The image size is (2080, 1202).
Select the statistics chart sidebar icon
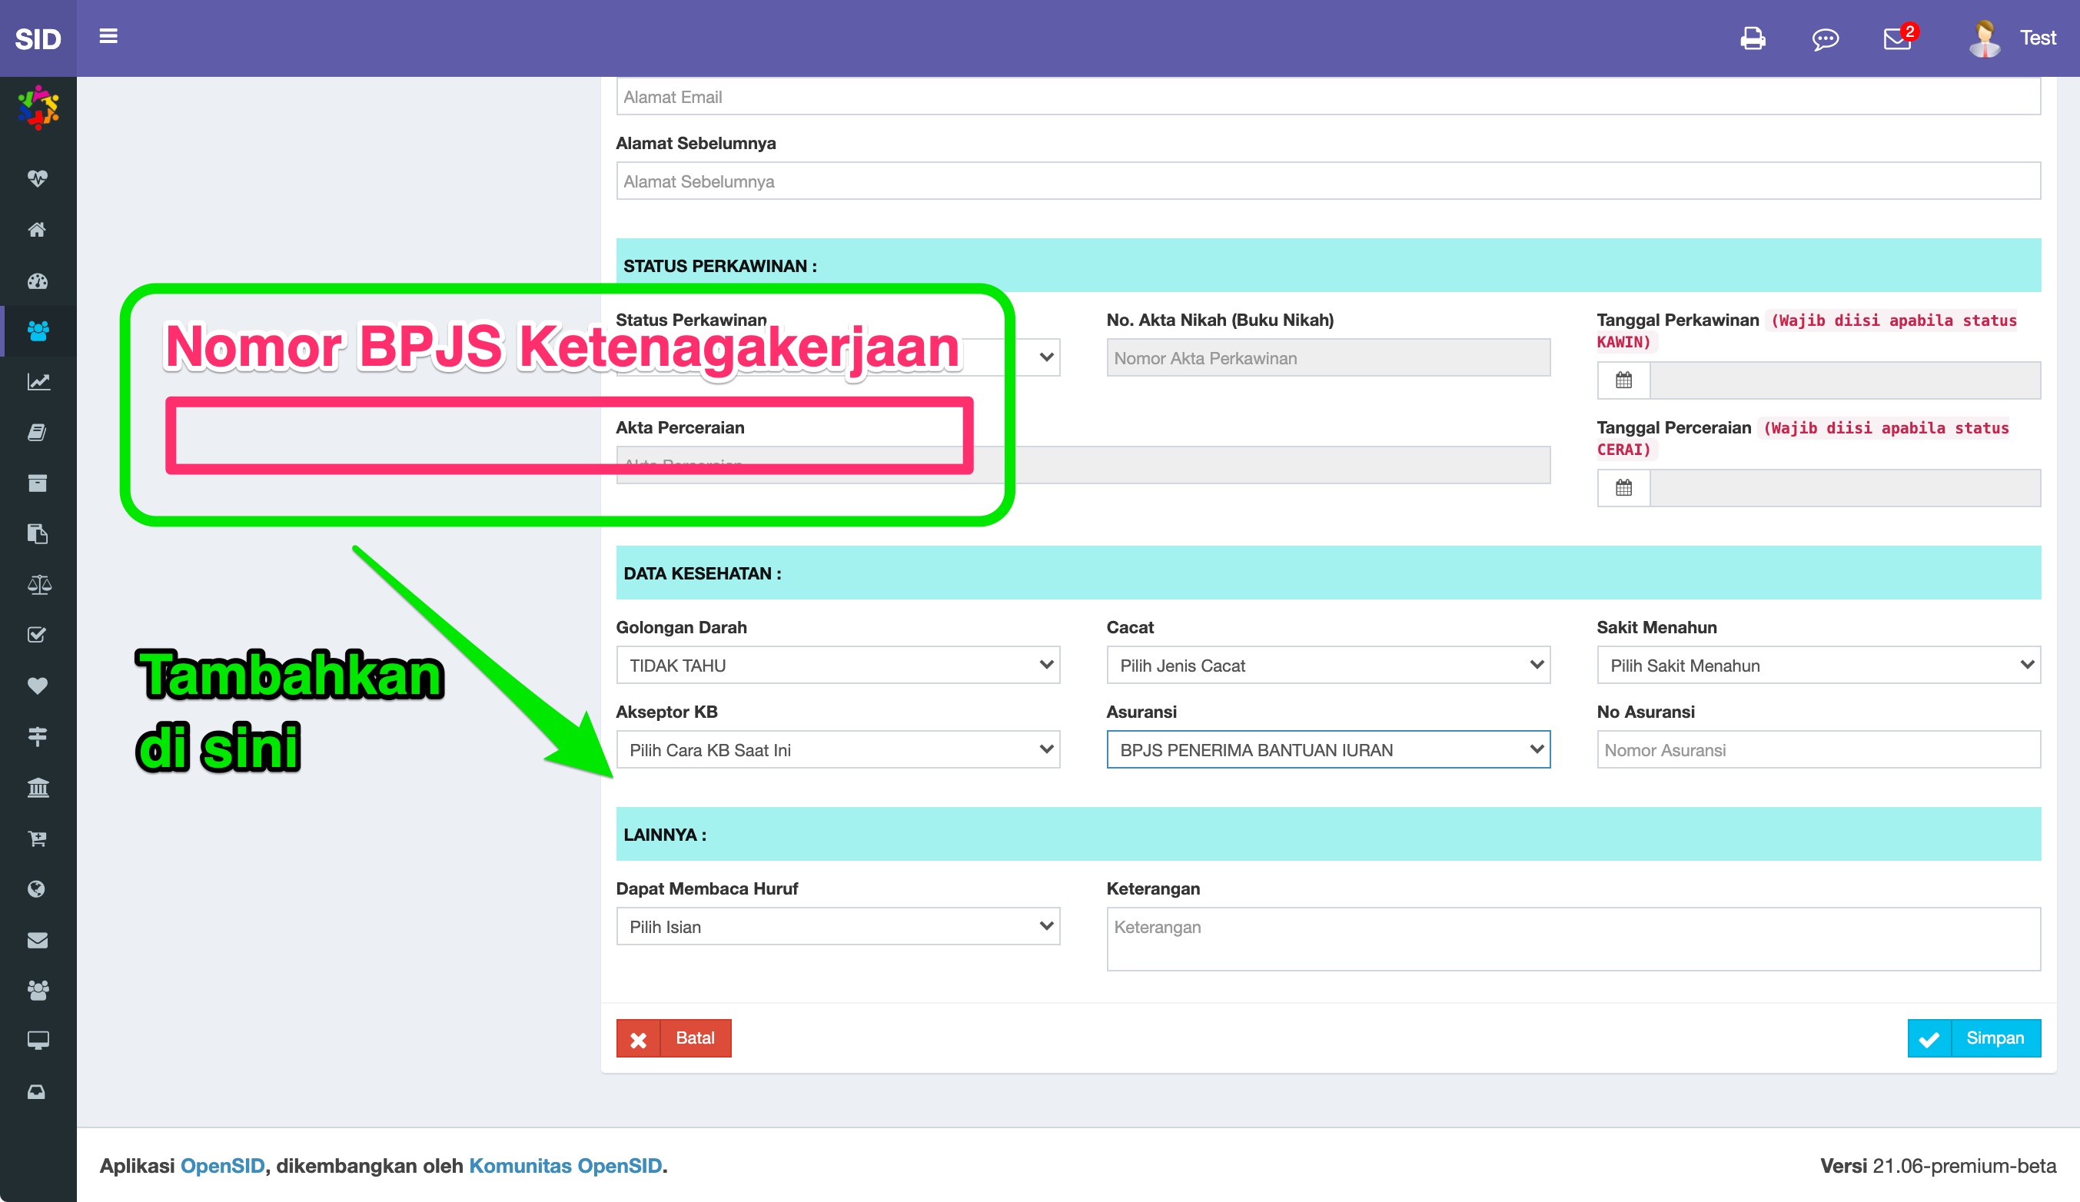coord(36,381)
